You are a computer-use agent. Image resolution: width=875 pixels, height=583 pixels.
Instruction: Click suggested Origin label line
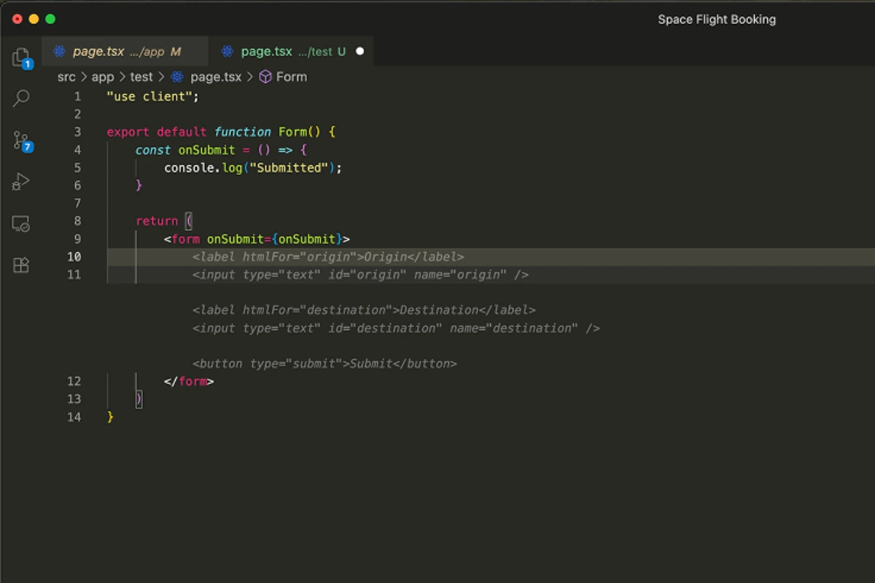click(328, 257)
